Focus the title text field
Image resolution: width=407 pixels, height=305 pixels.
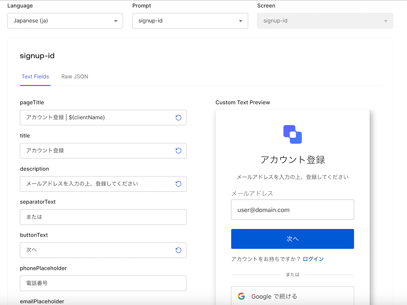tap(103, 151)
